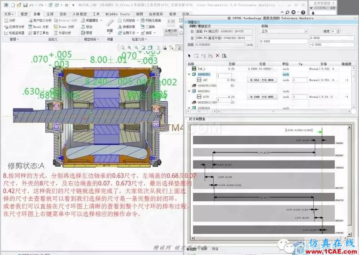The height and width of the screenshot is (255, 359).
Task: Switch to the 特征 tab at panel bottom
Action: click(x=215, y=249)
